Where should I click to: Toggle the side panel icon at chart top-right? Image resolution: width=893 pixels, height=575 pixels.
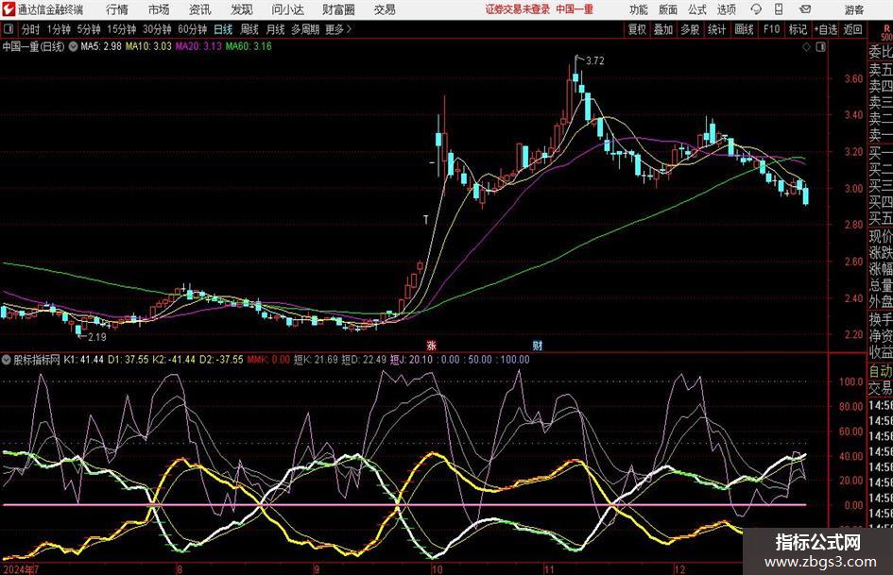coord(820,46)
